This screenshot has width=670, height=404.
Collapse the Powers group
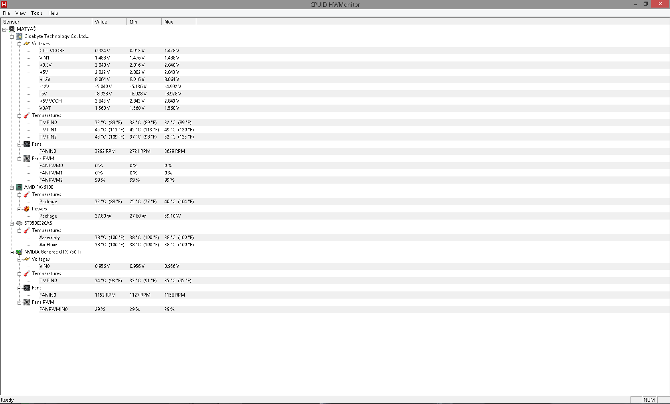[19, 209]
